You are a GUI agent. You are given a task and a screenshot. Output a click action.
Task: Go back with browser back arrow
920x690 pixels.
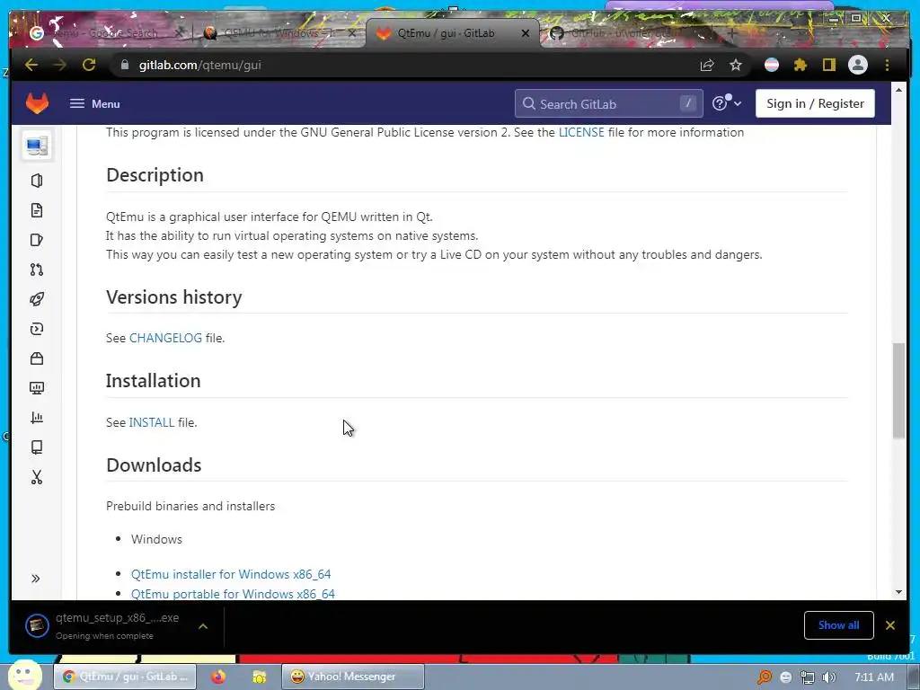31,65
